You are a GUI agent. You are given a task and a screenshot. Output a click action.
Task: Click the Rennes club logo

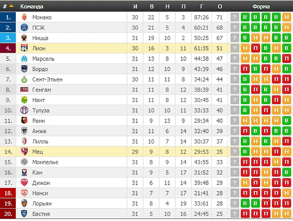(x=24, y=121)
